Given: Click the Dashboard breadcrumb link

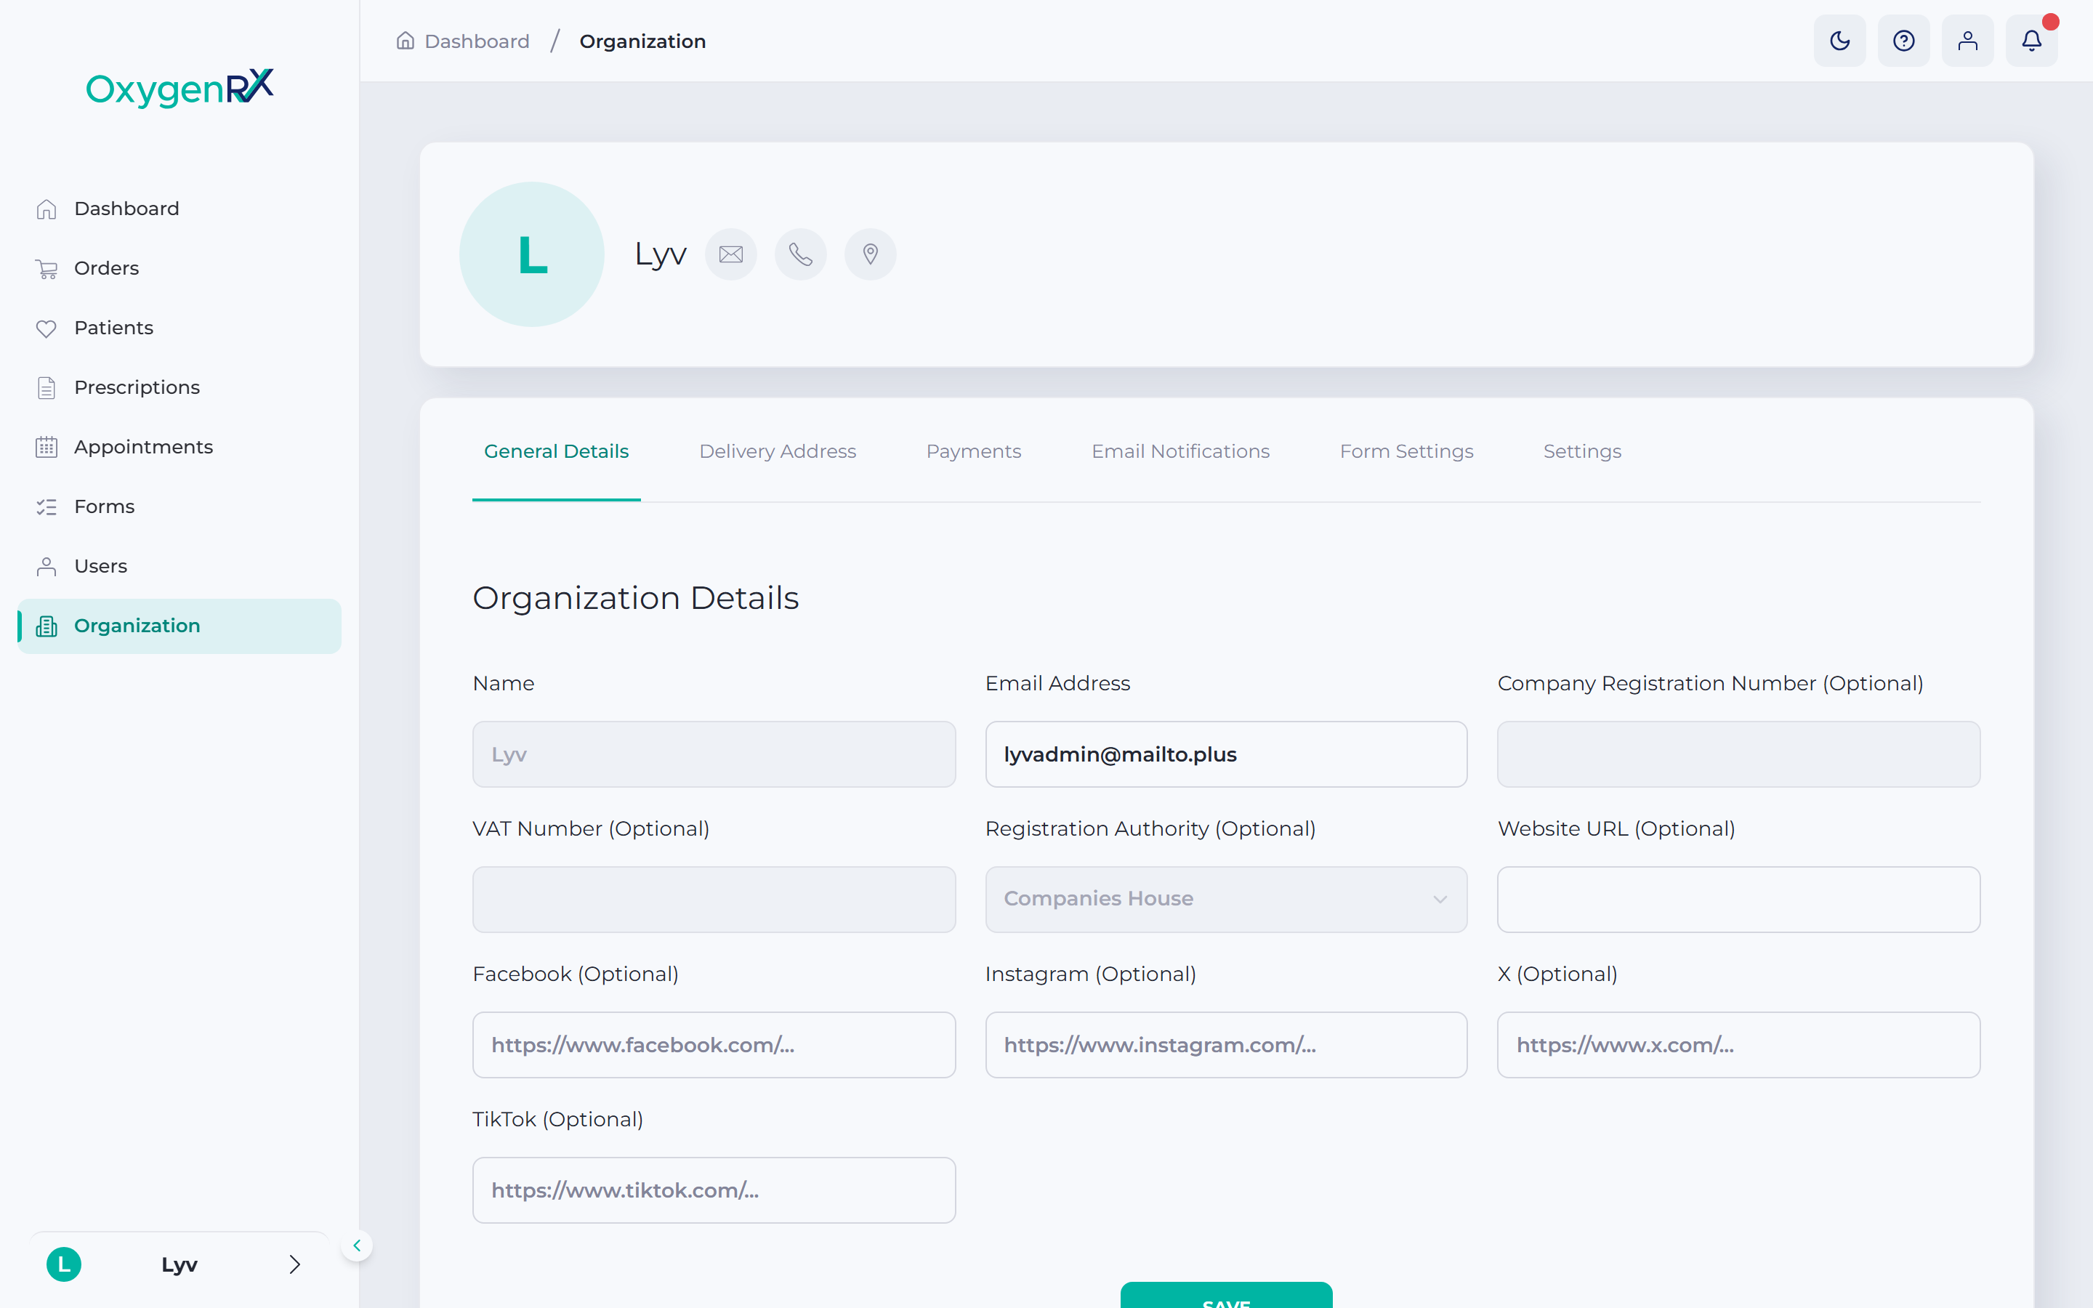Looking at the screenshot, I should pos(477,41).
